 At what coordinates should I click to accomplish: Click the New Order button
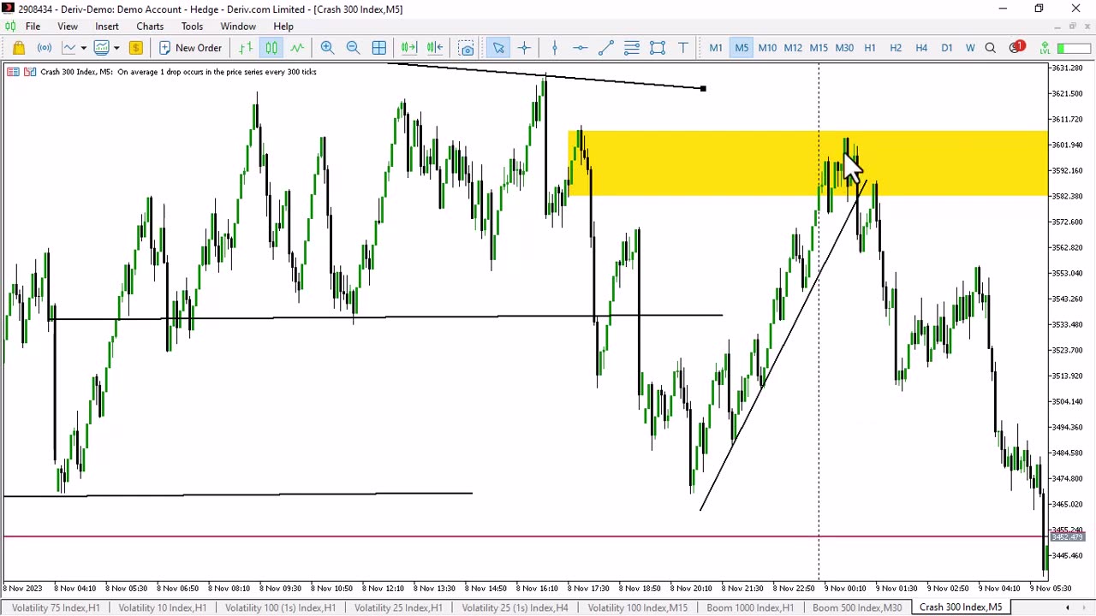click(190, 48)
